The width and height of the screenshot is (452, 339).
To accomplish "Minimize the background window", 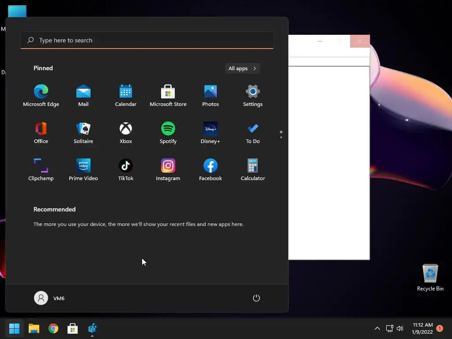I will pyautogui.click(x=320, y=41).
